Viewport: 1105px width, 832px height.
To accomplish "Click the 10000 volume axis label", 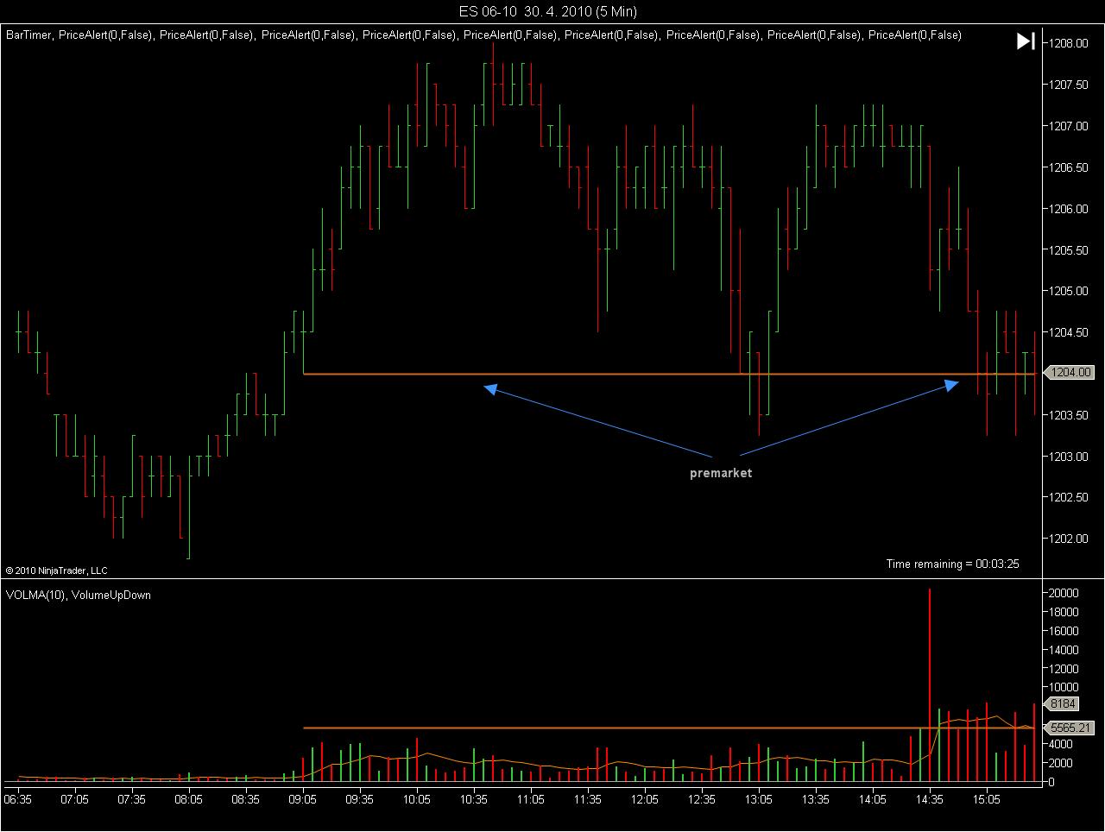I will coord(1064,688).
